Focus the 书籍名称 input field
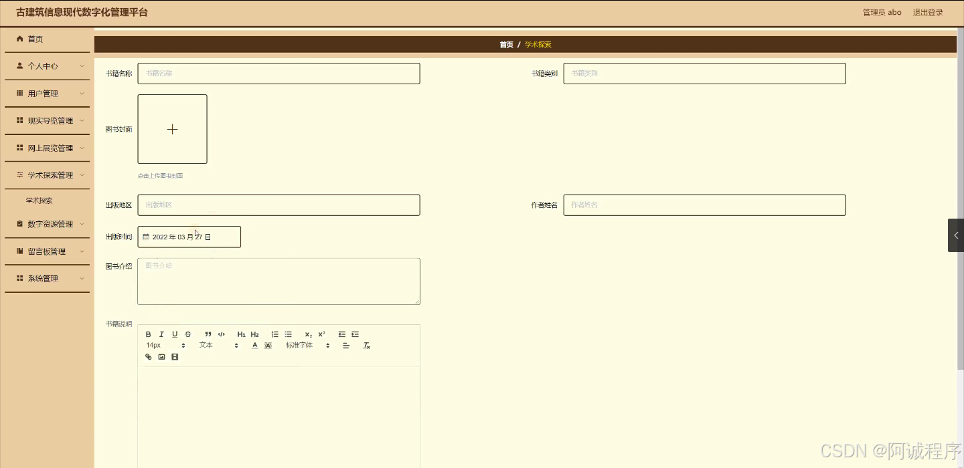Screen dimensions: 964x468 tap(278, 74)
